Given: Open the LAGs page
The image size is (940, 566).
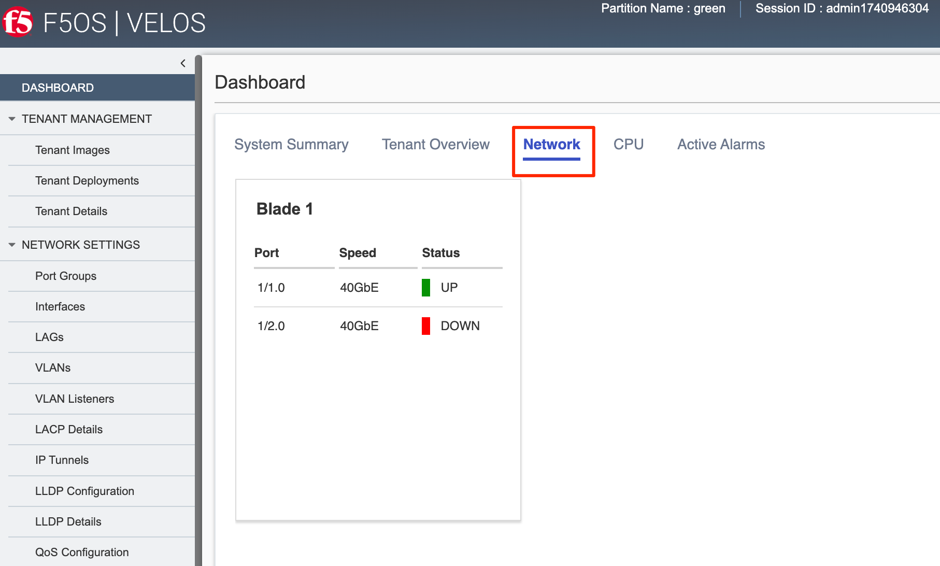Looking at the screenshot, I should pos(49,337).
